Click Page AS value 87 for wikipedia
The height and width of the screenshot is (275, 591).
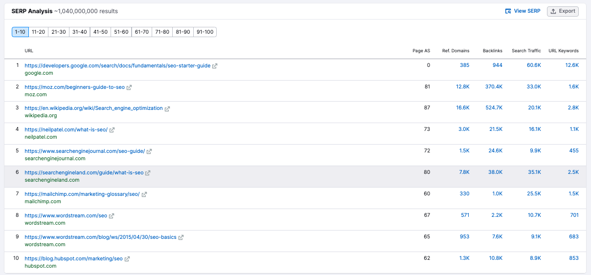[x=427, y=108]
